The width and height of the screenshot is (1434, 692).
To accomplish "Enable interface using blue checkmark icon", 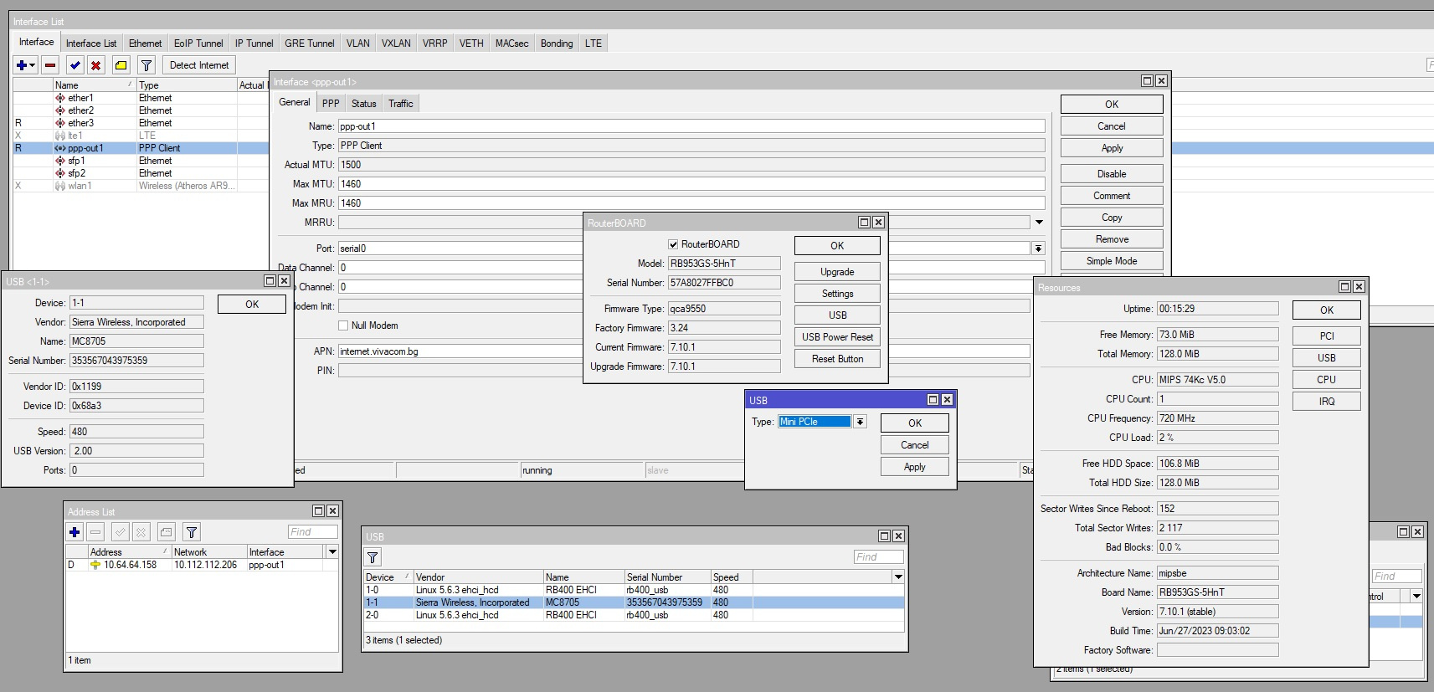I will [75, 65].
